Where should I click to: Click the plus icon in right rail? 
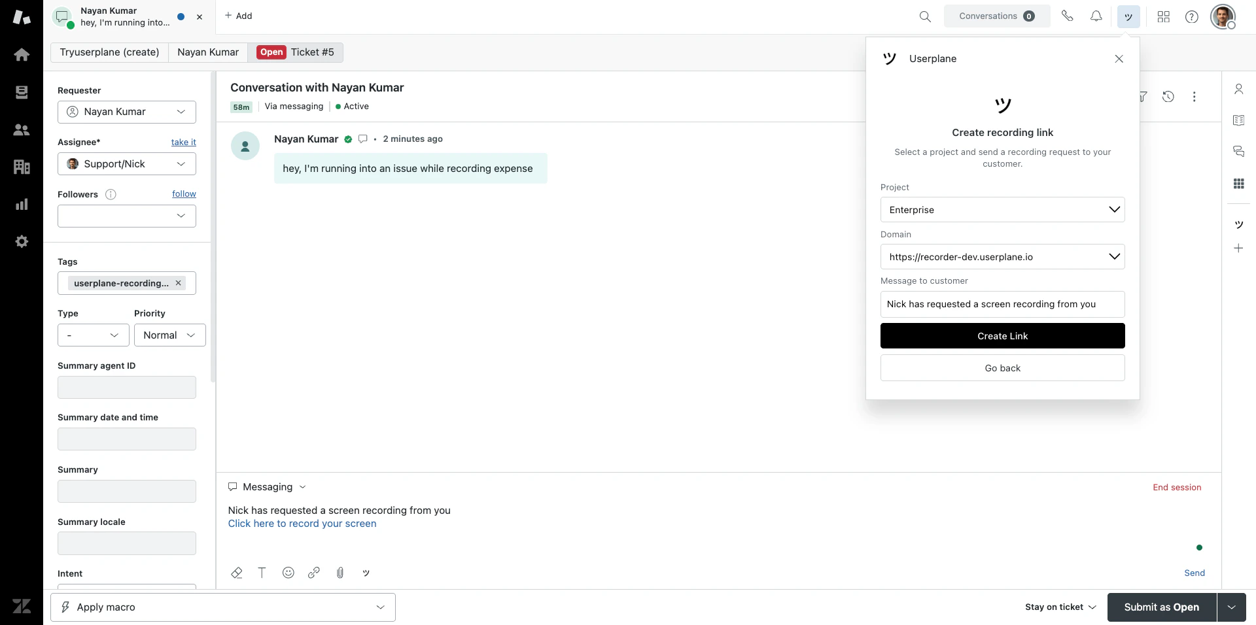(1238, 248)
